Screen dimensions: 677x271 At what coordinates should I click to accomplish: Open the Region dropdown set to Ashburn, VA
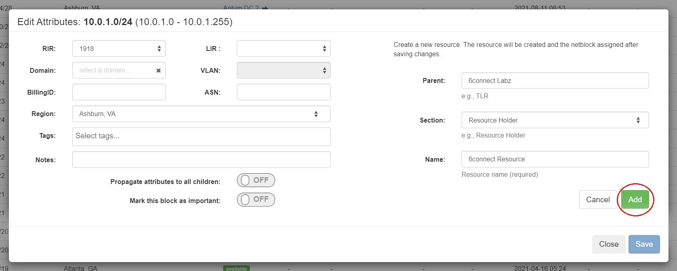tap(201, 114)
